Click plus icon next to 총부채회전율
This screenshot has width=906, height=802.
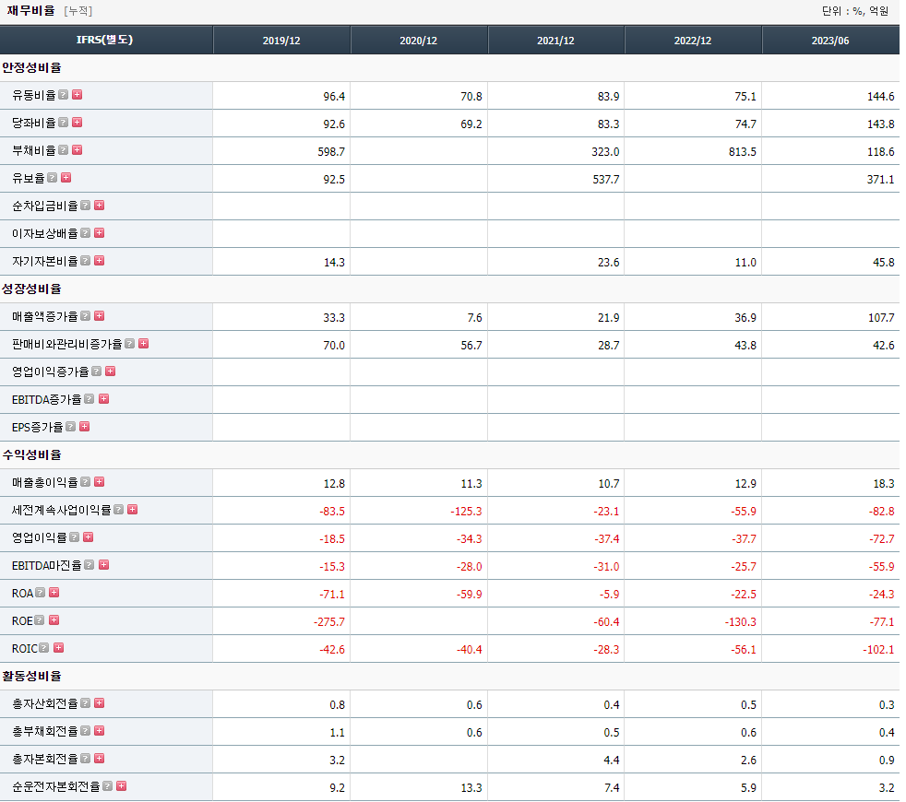click(x=100, y=731)
